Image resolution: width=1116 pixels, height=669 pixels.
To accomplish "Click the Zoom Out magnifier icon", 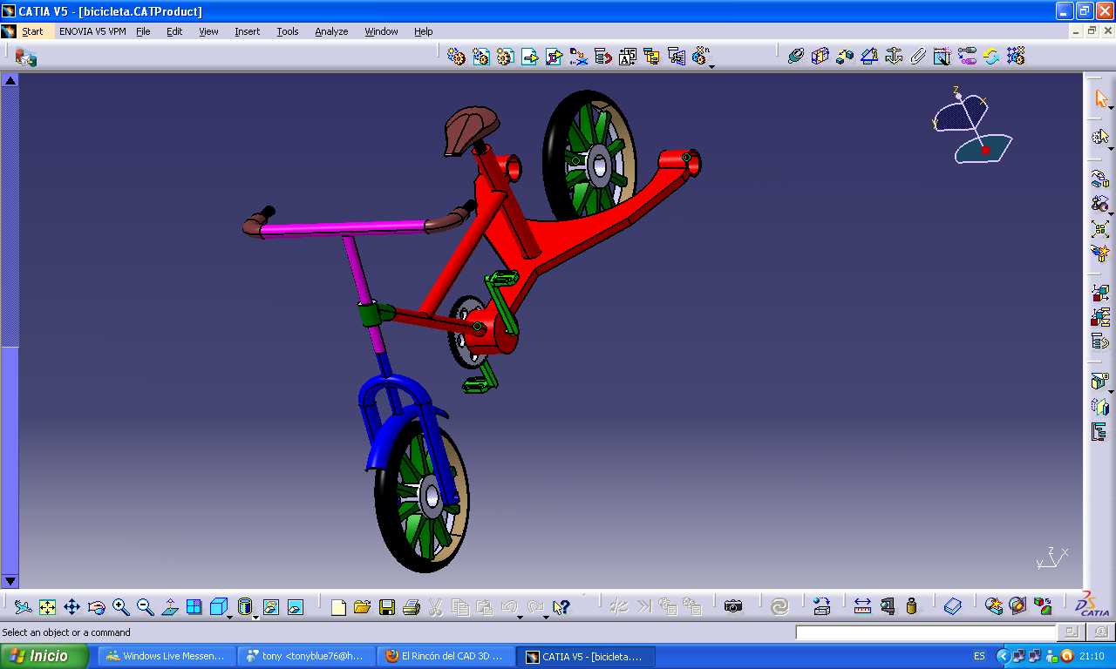I will 146,606.
